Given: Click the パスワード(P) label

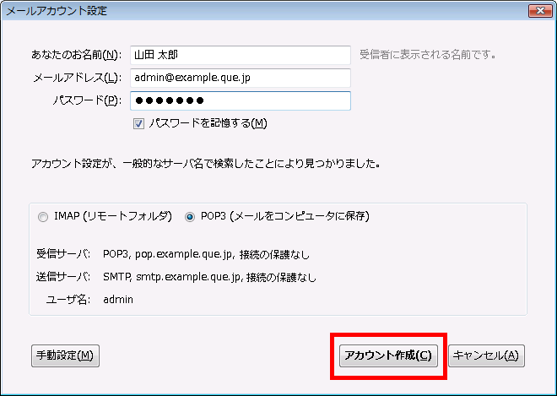Looking at the screenshot, I should pos(87,100).
